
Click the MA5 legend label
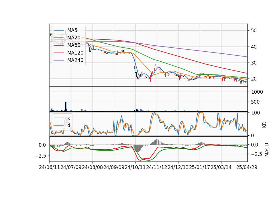pos(72,30)
